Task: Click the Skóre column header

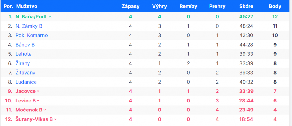Action: pos(246,6)
